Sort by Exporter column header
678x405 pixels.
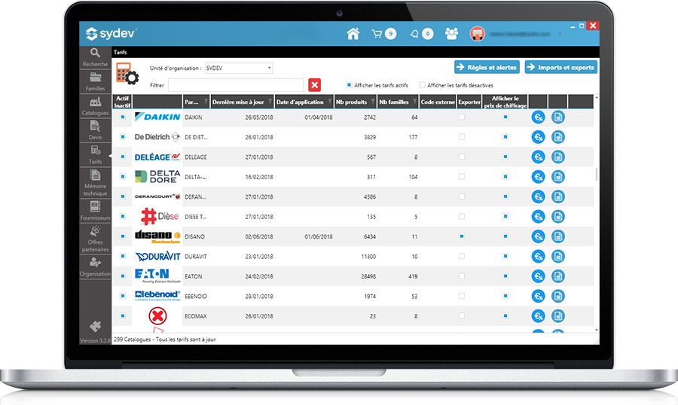click(x=469, y=102)
